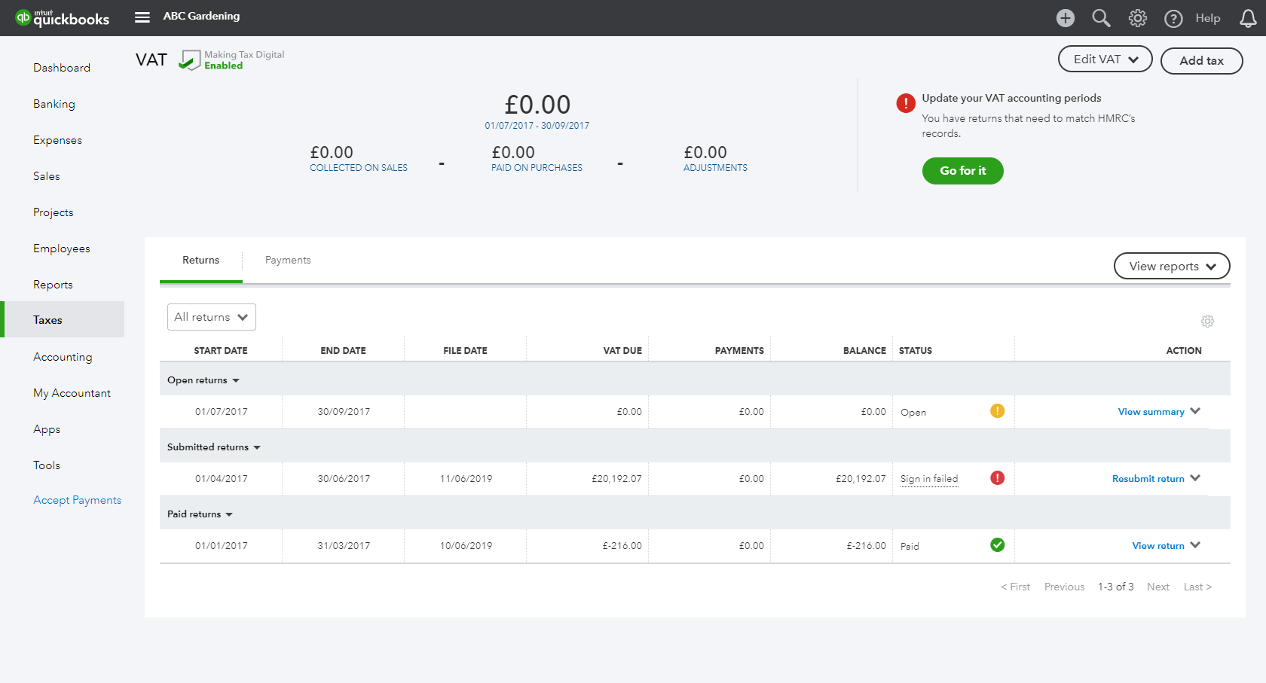Toggle the hamburger navigation menu
1266x683 pixels.
142,17
